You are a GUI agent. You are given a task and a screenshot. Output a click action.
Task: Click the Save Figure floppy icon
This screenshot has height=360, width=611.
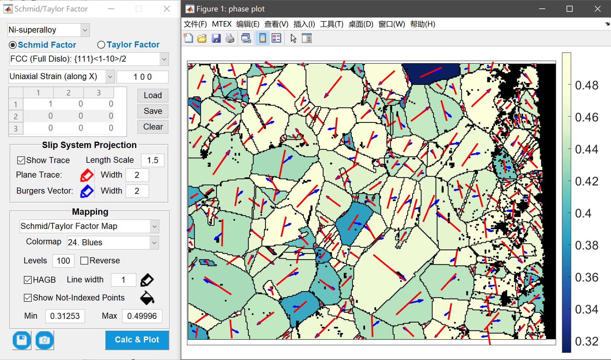[216, 38]
